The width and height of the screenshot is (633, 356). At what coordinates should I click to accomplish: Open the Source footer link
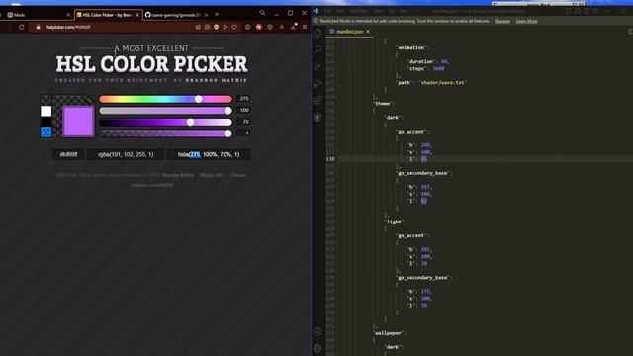(x=239, y=175)
